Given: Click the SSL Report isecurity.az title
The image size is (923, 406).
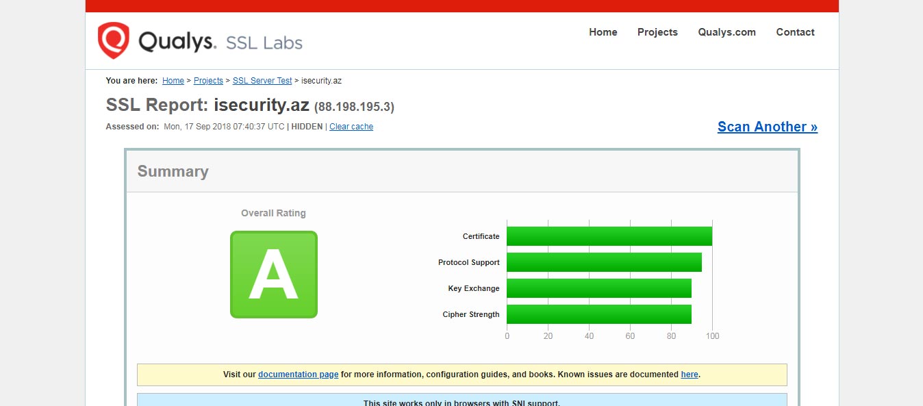Looking at the screenshot, I should [207, 105].
